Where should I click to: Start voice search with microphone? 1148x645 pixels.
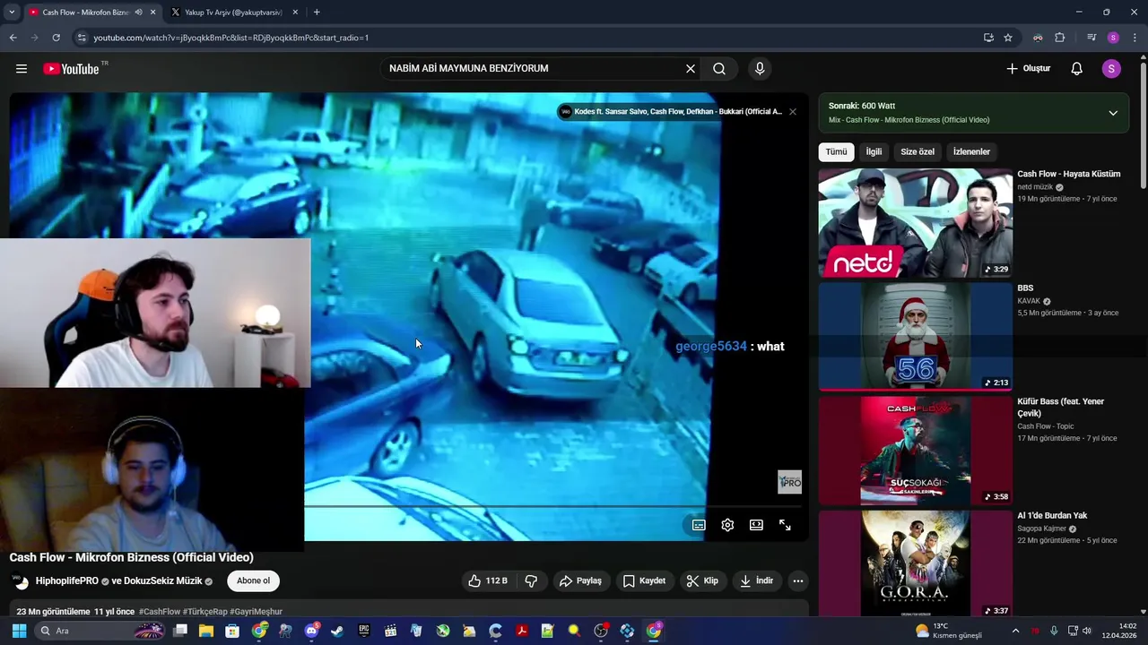(760, 69)
